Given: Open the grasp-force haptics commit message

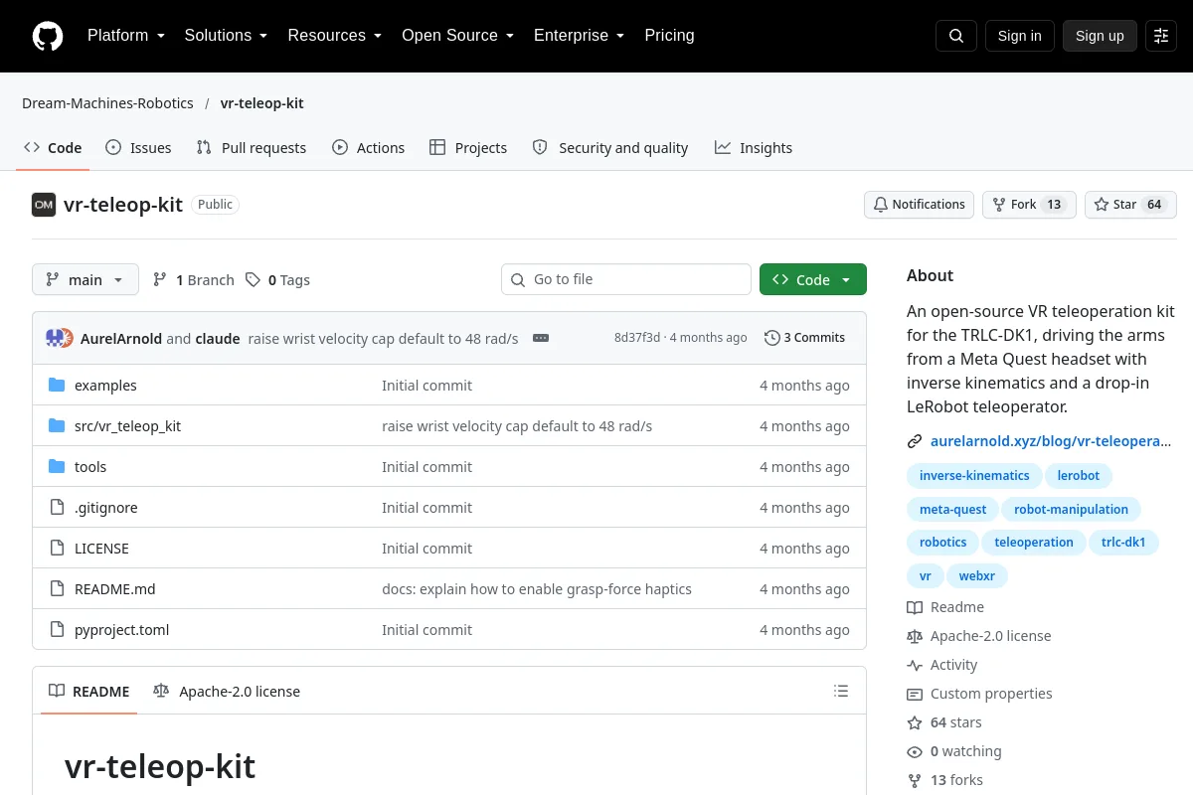Looking at the screenshot, I should click(x=537, y=588).
